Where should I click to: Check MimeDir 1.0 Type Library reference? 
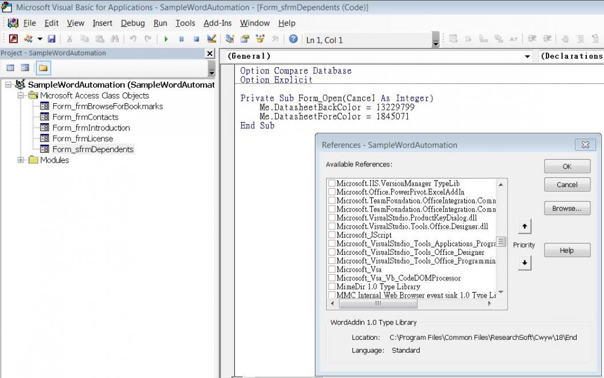pos(332,286)
